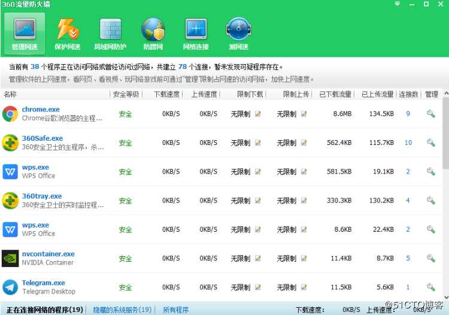Screen dimensions: 449x315
Task: Click connection count 1 for Telegram.exe
Action: [408, 287]
